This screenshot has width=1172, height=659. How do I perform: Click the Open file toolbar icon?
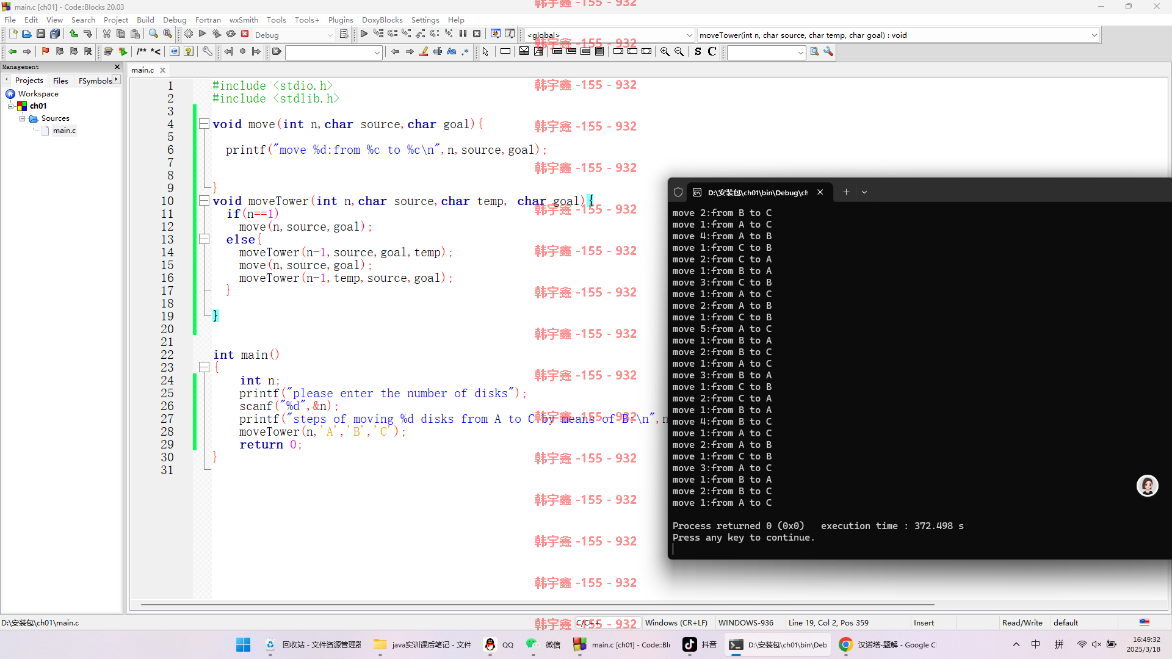point(27,34)
